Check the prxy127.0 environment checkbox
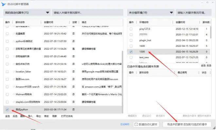216x130 pixels. pyautogui.click(x=131, y=29)
